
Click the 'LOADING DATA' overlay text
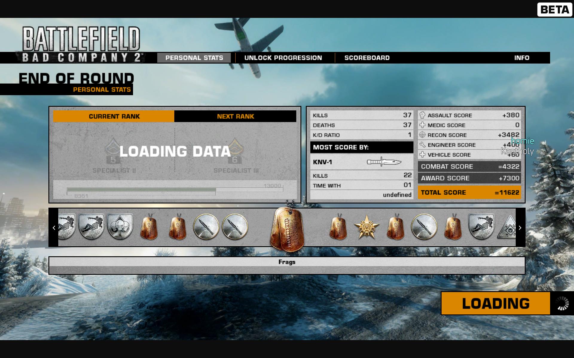[175, 151]
